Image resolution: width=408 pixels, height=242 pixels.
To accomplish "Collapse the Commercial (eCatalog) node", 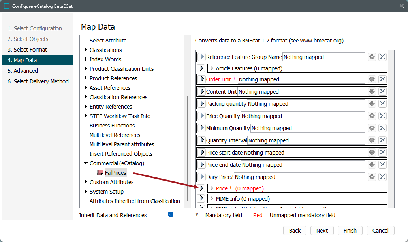I will point(86,163).
